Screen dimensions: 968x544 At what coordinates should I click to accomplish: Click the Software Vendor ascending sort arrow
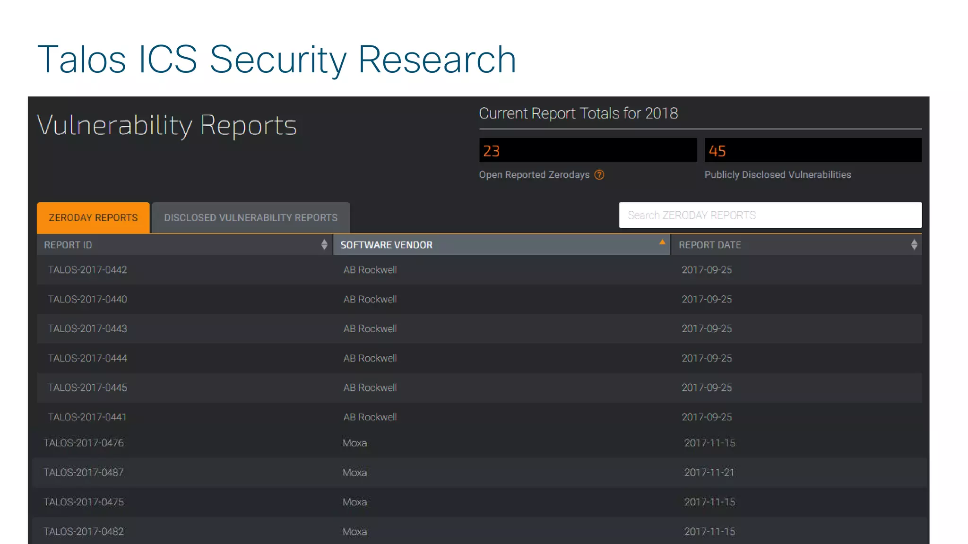click(x=662, y=242)
